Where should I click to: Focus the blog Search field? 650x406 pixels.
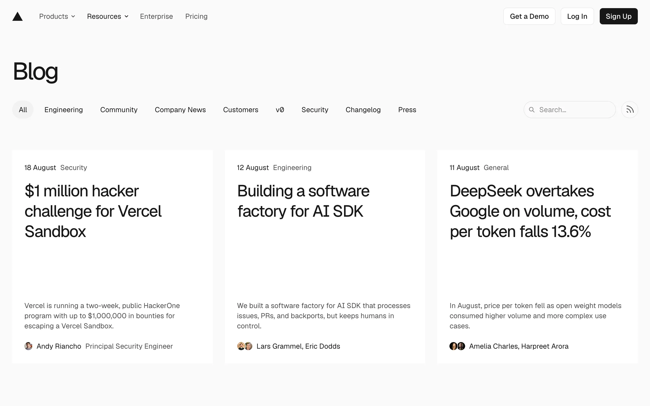570,110
